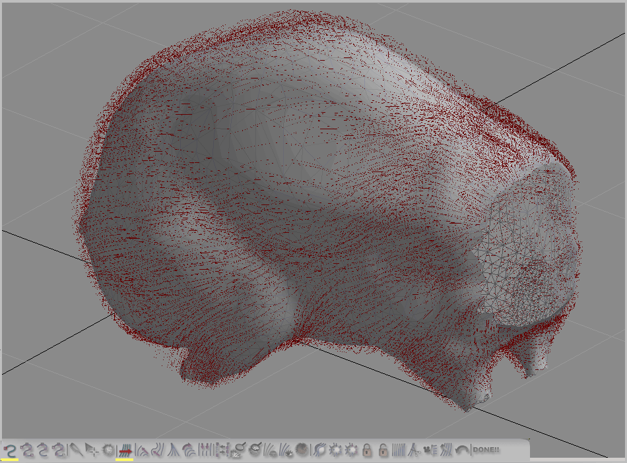627x463 pixels.
Task: Toggle the open padlock unlock icon
Action: coord(383,450)
